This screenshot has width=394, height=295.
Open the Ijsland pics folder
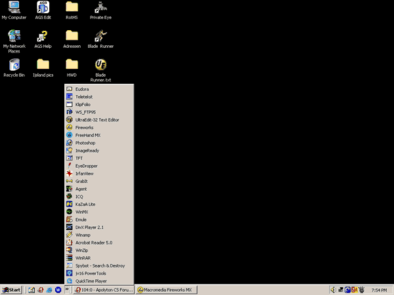(43, 66)
